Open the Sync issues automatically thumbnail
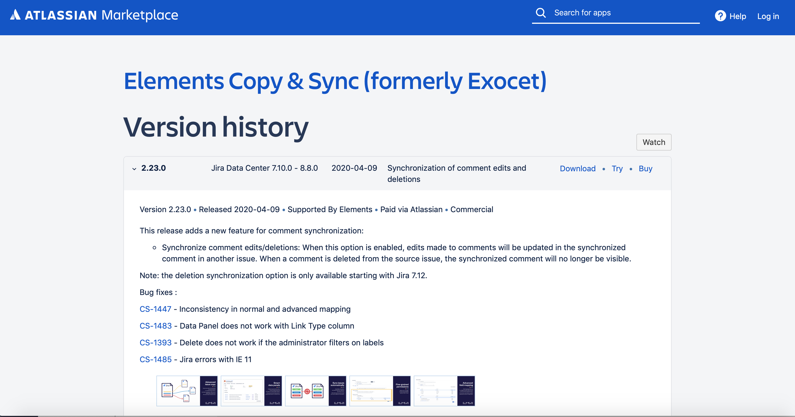 316,391
